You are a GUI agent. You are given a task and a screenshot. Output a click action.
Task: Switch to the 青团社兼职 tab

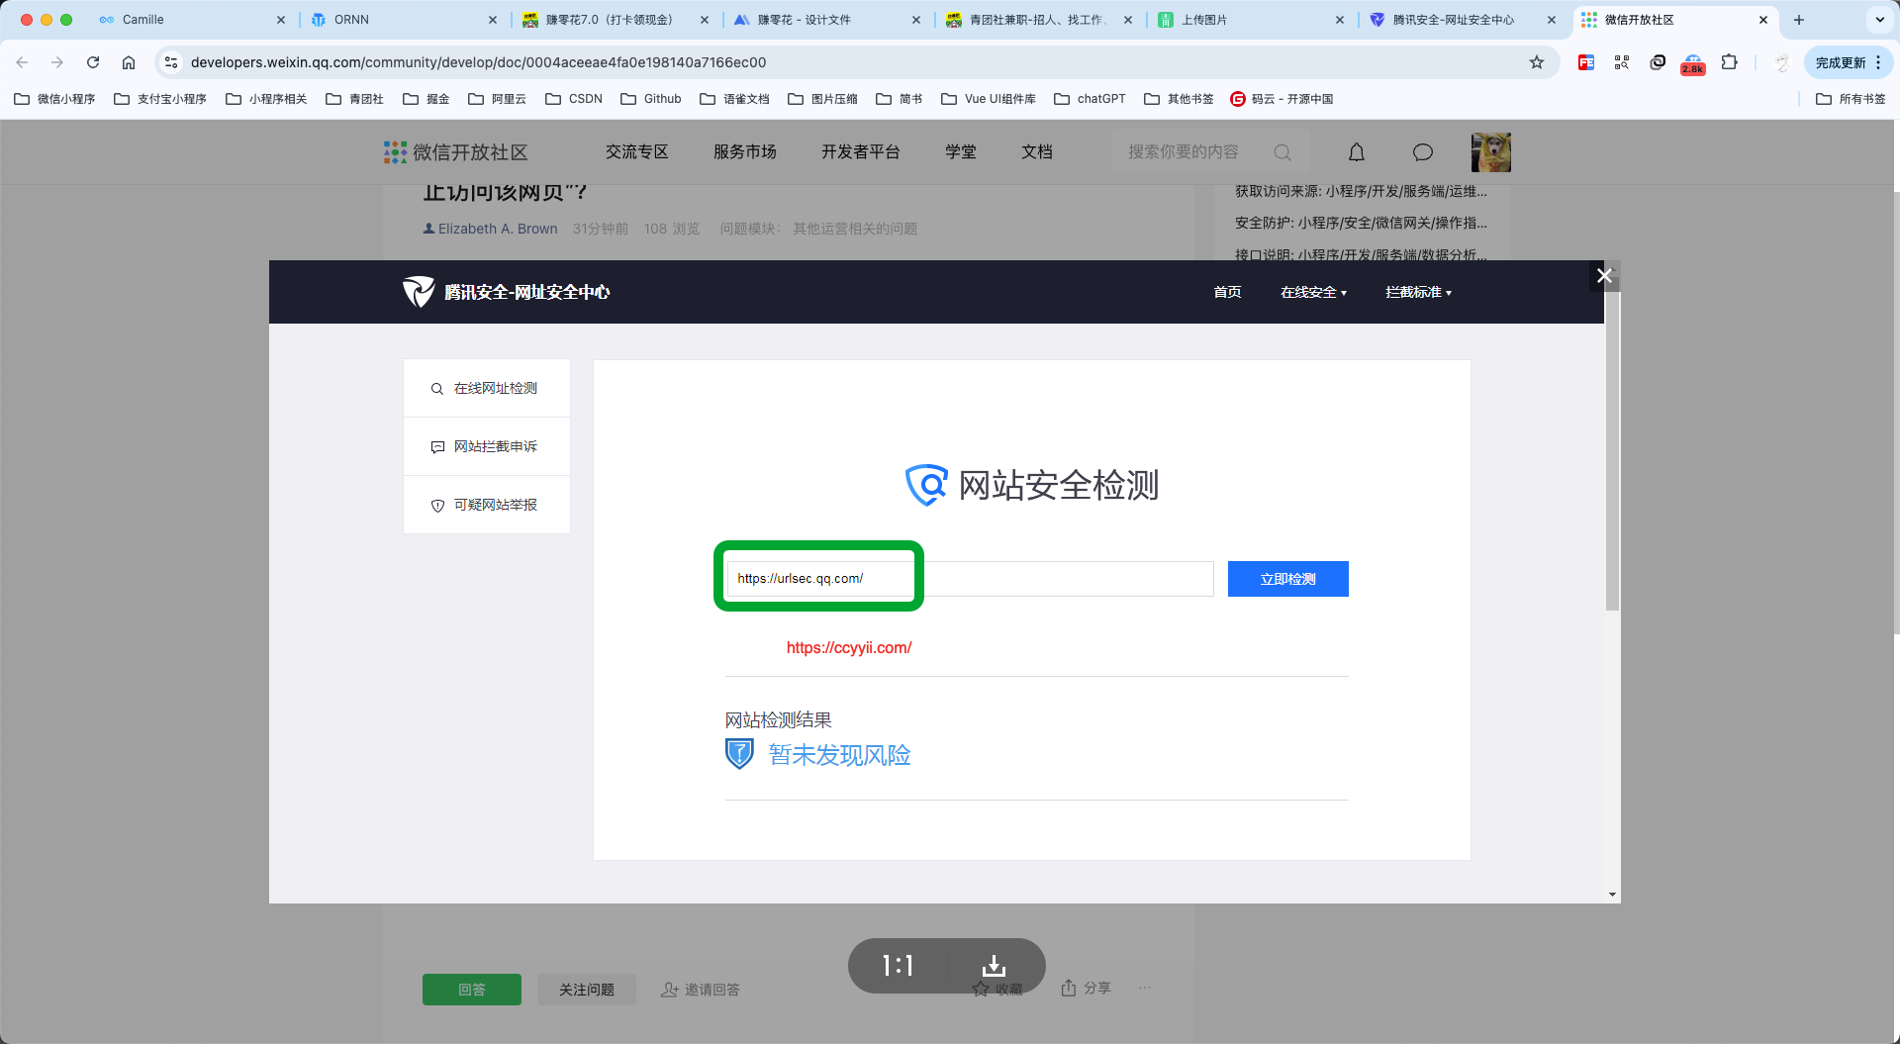[x=1039, y=20]
